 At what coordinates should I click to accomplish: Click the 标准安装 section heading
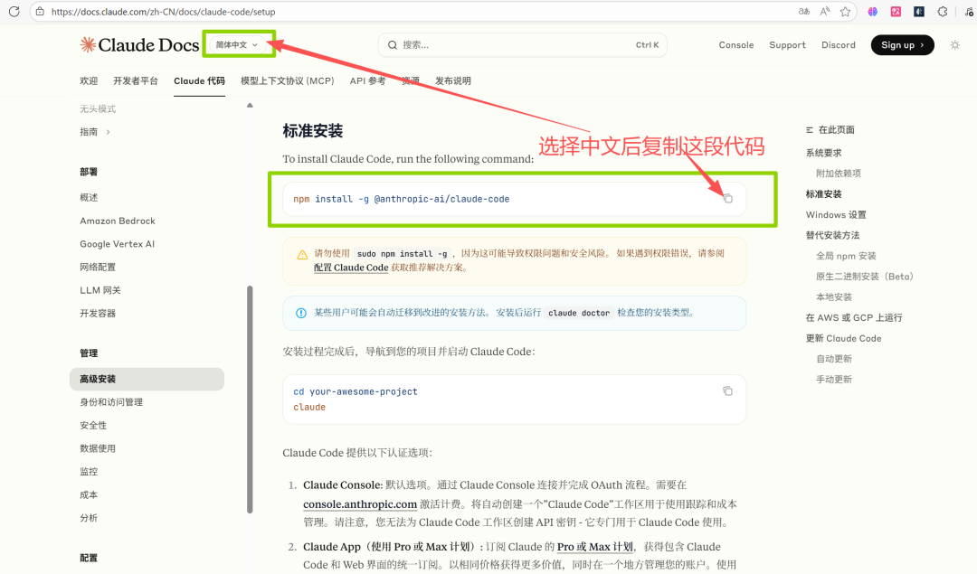(313, 131)
